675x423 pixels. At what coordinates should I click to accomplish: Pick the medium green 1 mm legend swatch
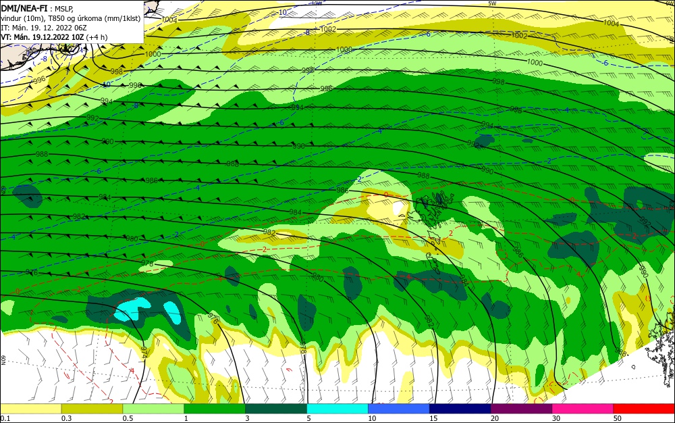pyautogui.click(x=215, y=409)
